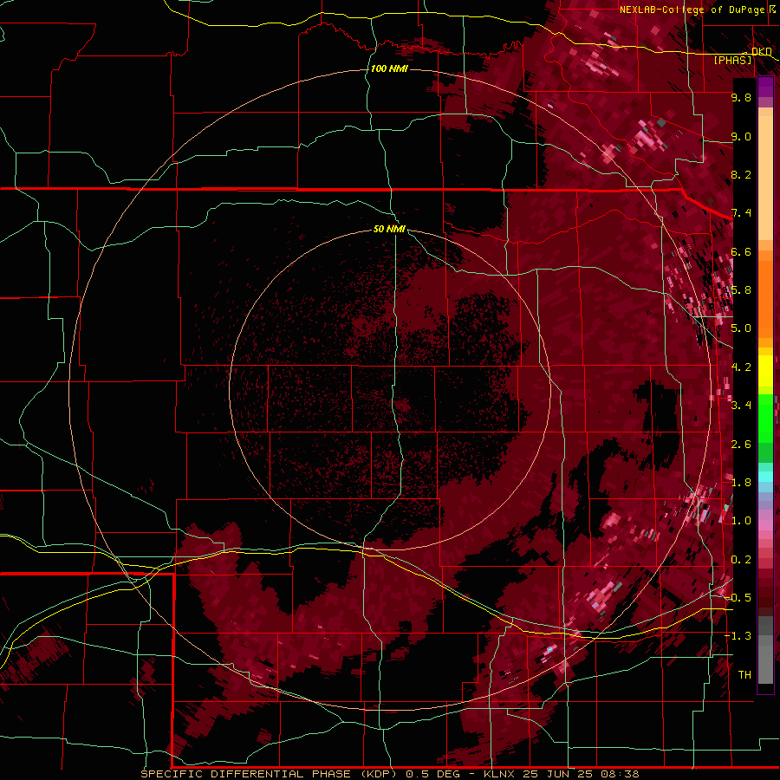Viewport: 780px width, 780px height.
Task: Click the 1.8 scale value
Action: 741,483
